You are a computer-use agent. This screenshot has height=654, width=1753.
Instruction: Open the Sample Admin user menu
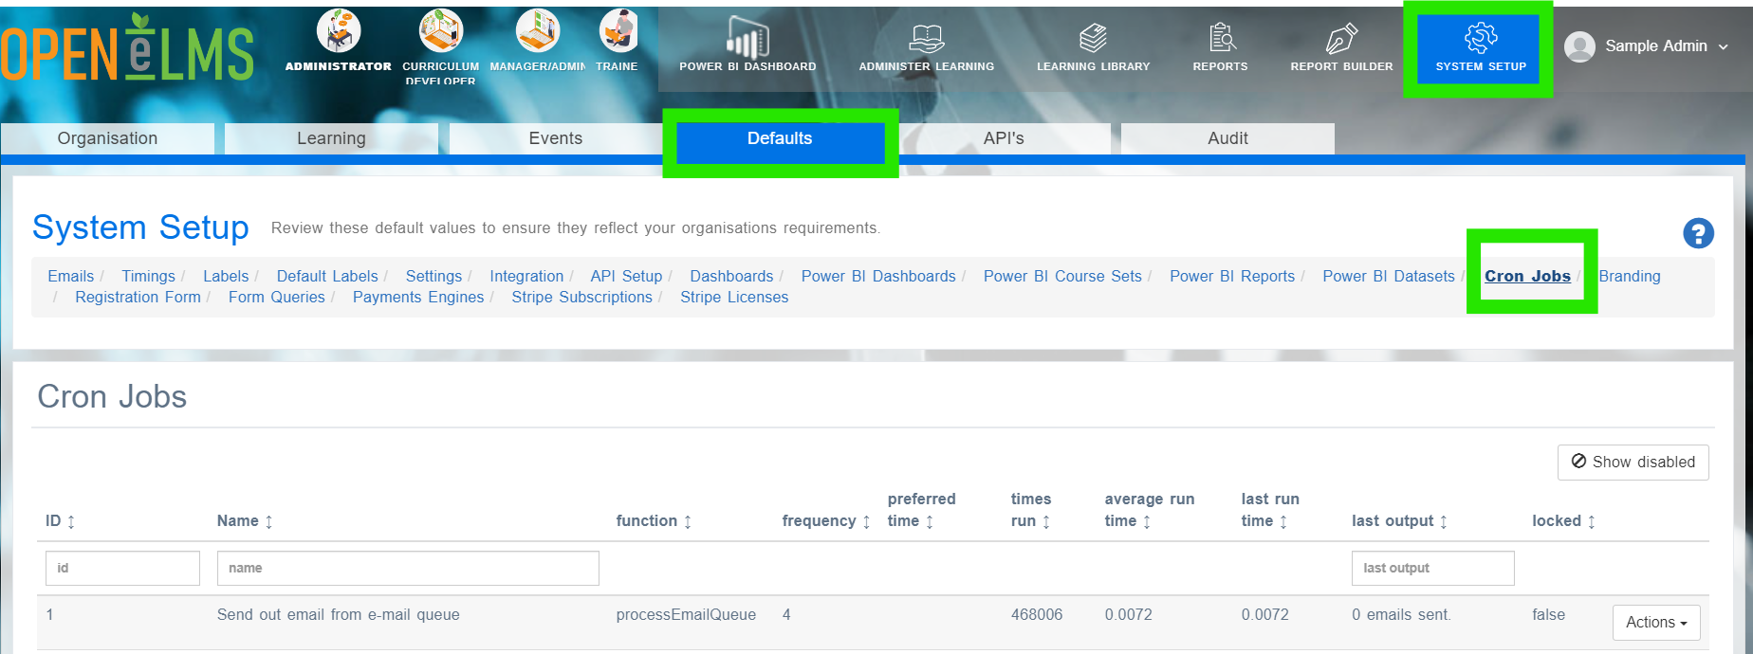(1647, 45)
